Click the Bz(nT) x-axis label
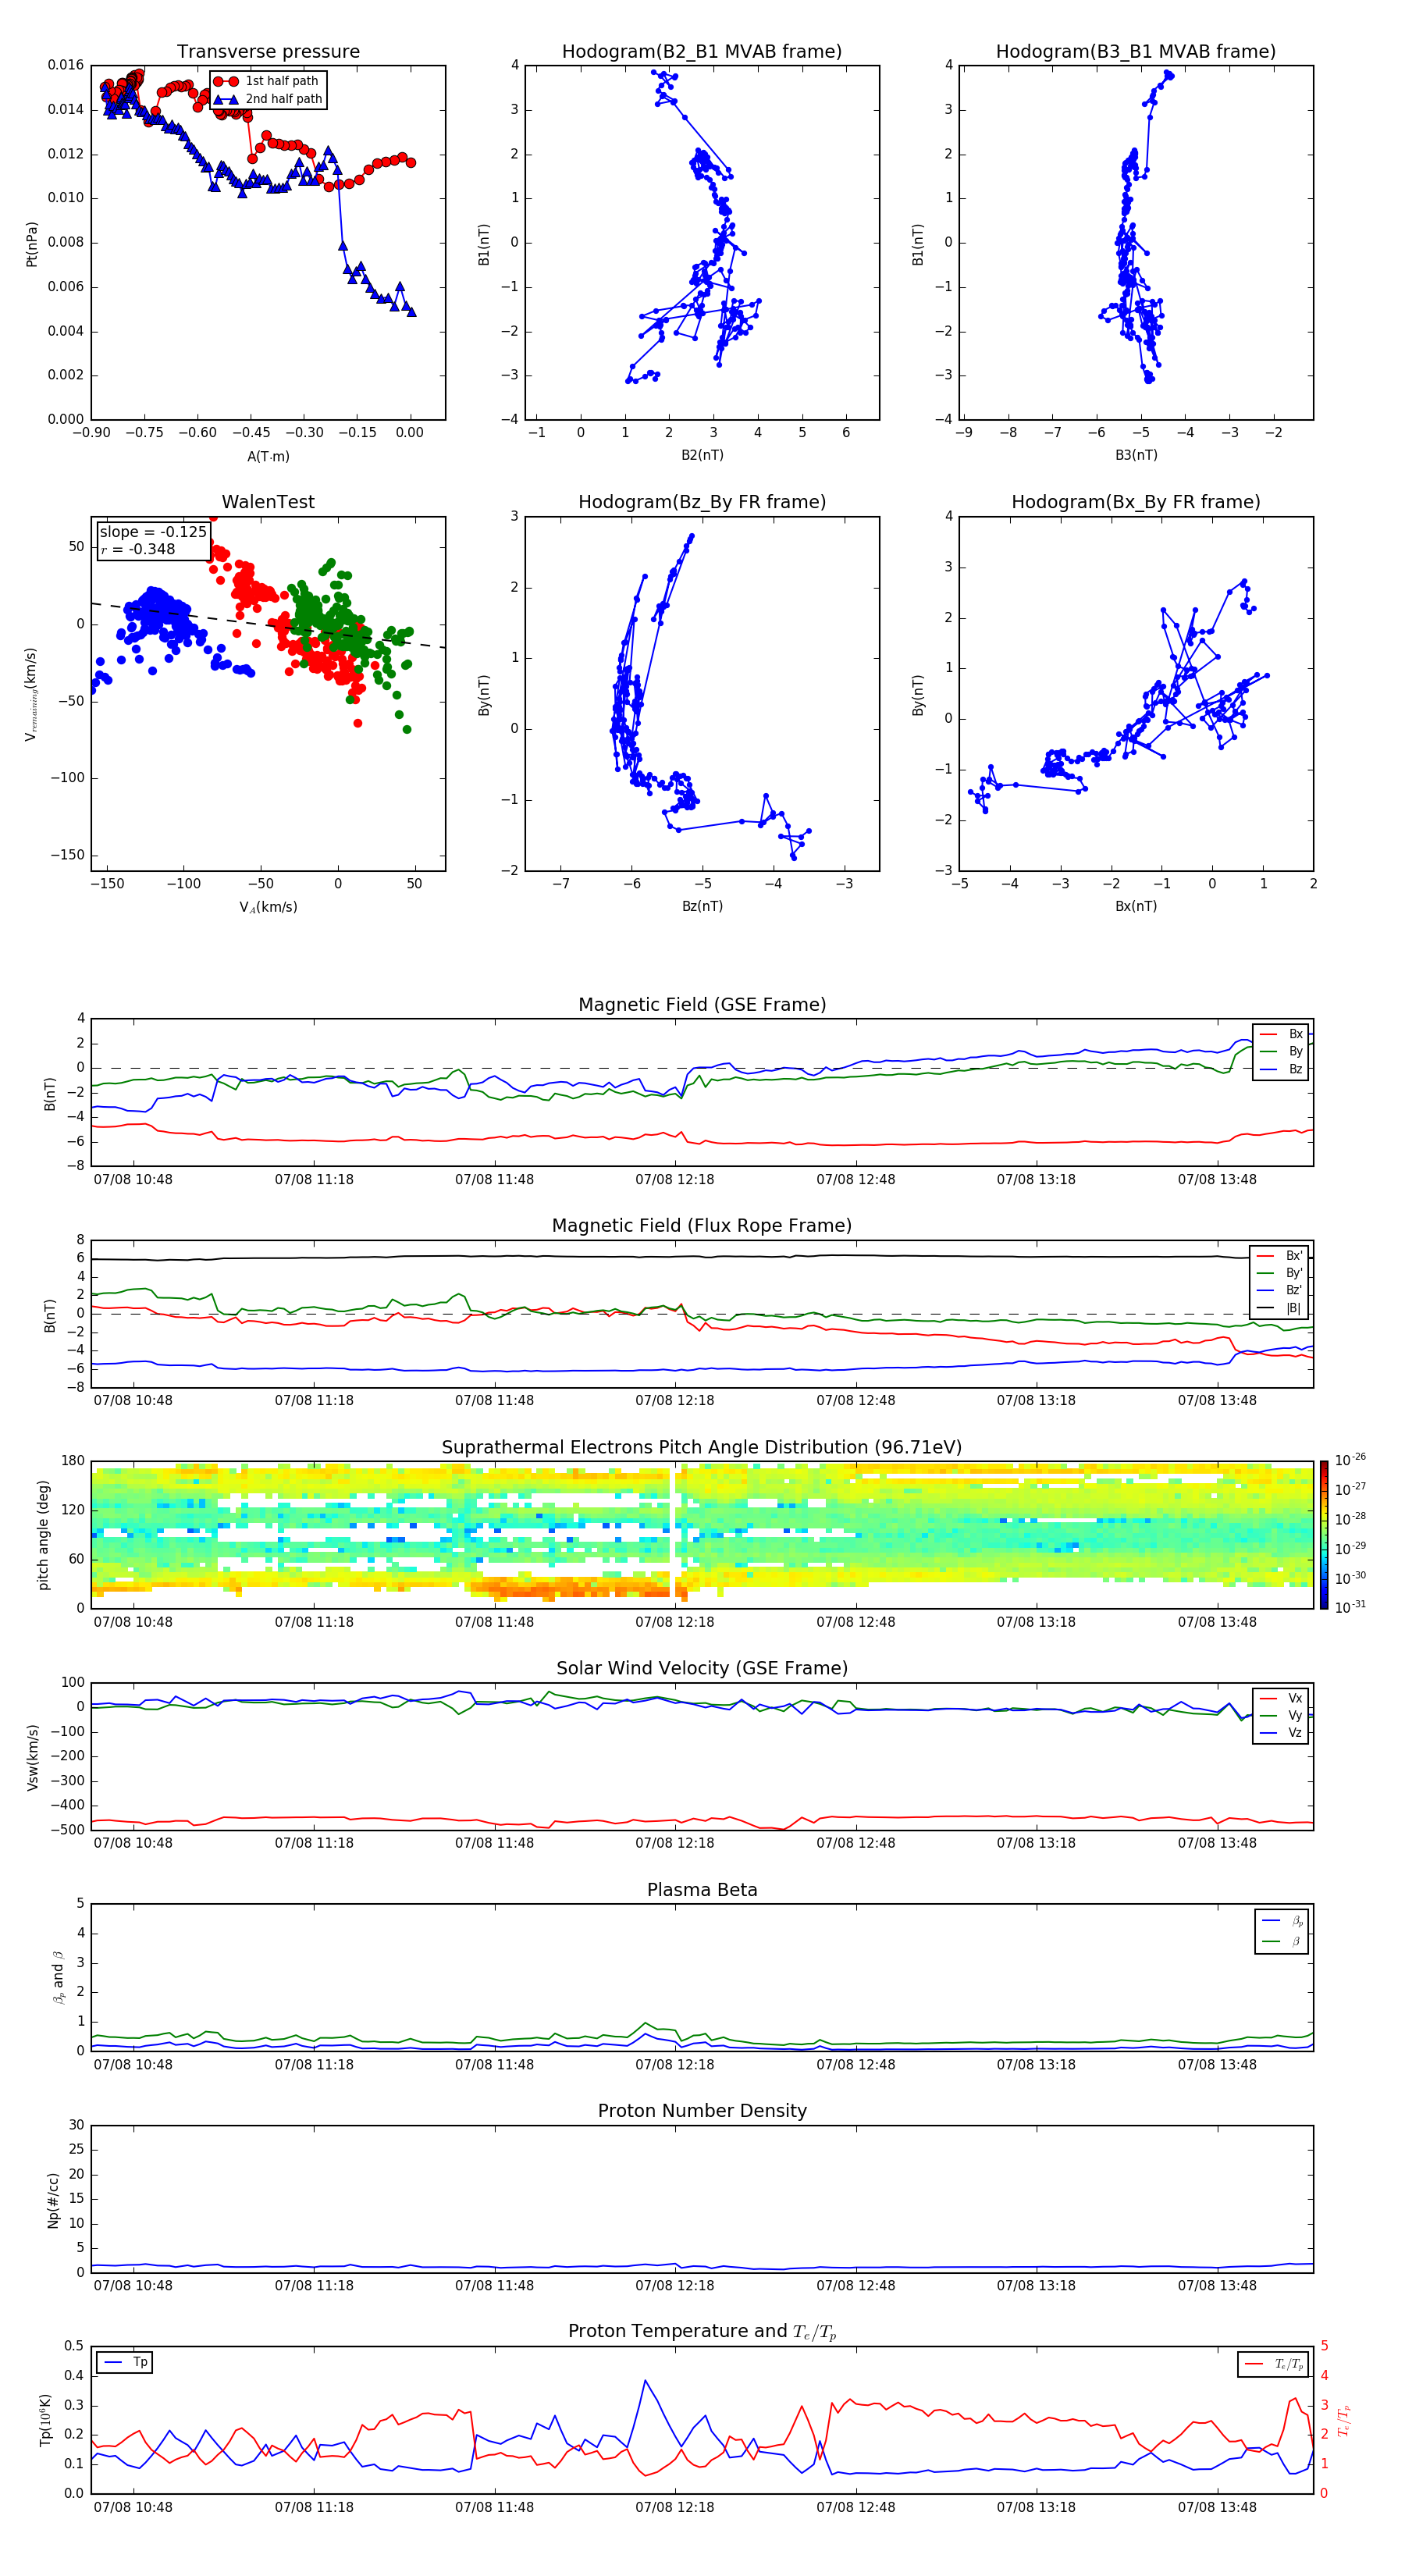This screenshot has width=1405, height=2576. tap(702, 906)
